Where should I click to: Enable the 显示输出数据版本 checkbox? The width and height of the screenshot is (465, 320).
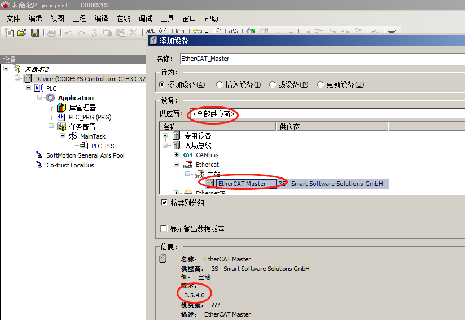pyautogui.click(x=164, y=229)
